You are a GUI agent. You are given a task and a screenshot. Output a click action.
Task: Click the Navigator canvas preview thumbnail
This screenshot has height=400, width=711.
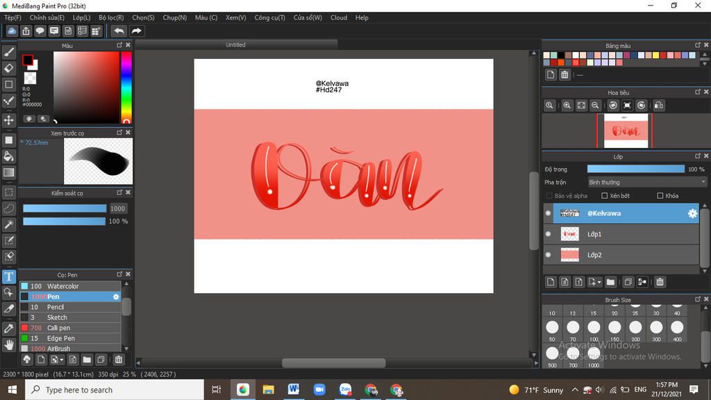coord(626,131)
